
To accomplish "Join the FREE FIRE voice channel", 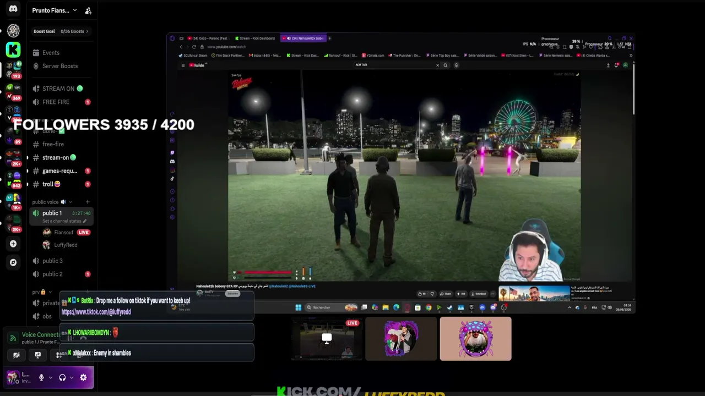I will coord(62,102).
